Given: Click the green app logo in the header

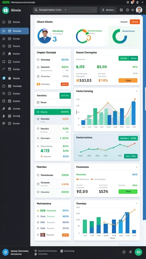Looking at the screenshot, I should point(6,10).
